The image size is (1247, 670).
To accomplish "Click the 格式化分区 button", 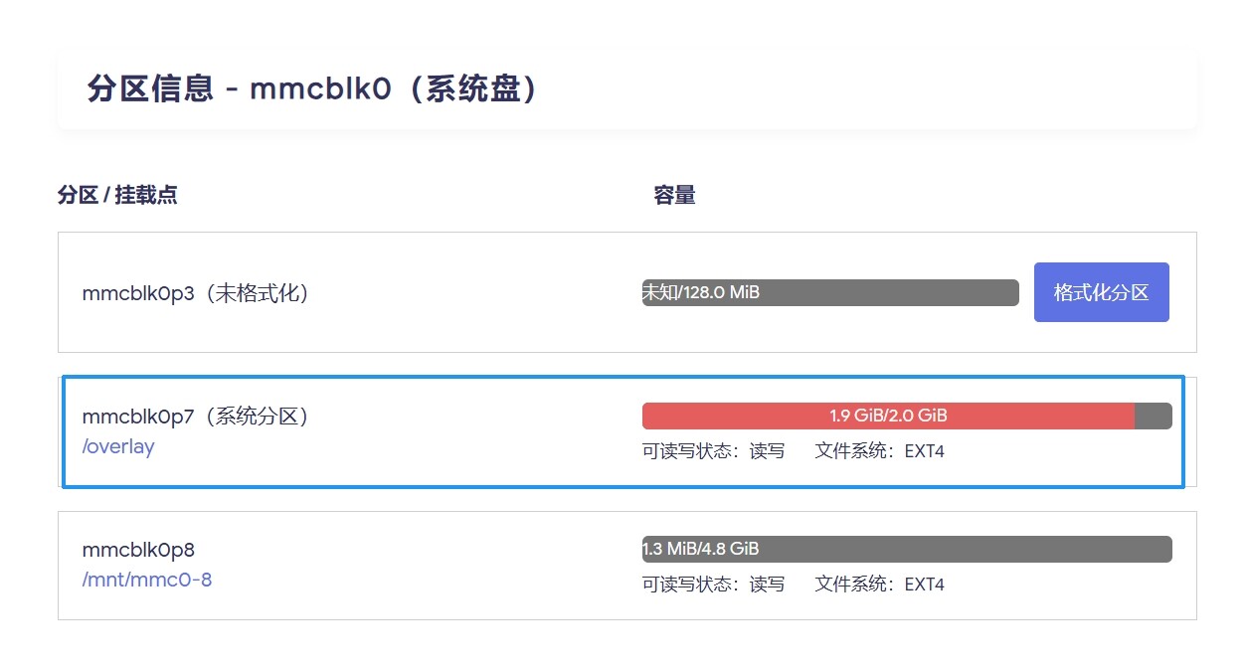I will (1101, 292).
